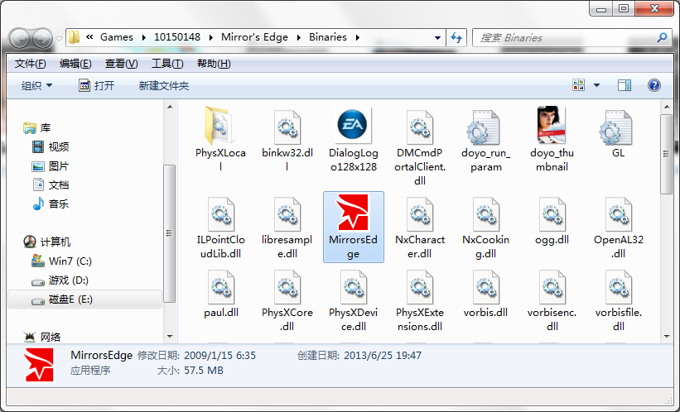Expand the view options dropdown arrow
680x412 pixels.
[596, 85]
